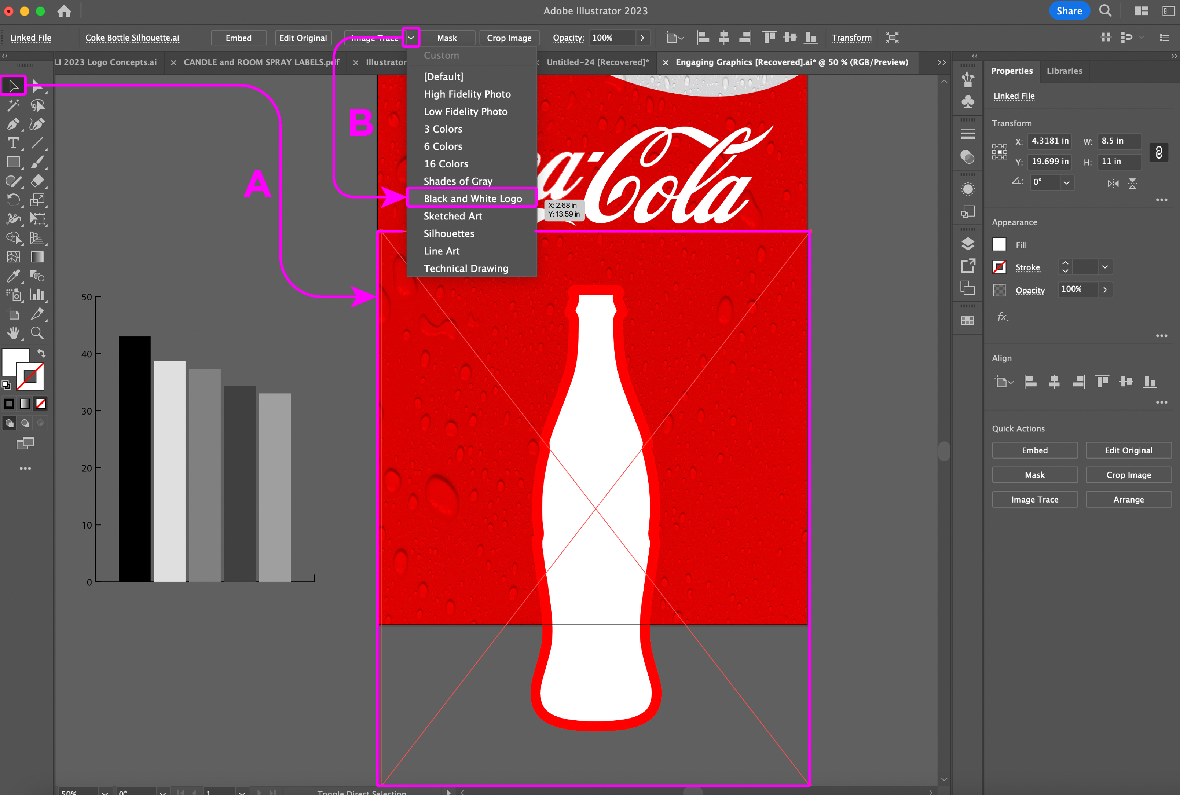Select the Column Graph tool
Viewport: 1180px width, 795px height.
pyautogui.click(x=37, y=295)
